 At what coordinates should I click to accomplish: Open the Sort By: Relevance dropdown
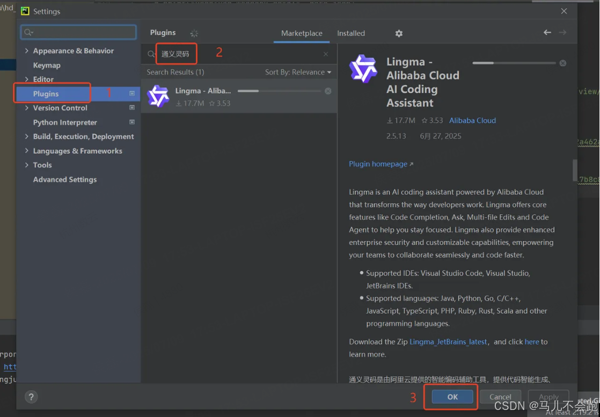(298, 72)
